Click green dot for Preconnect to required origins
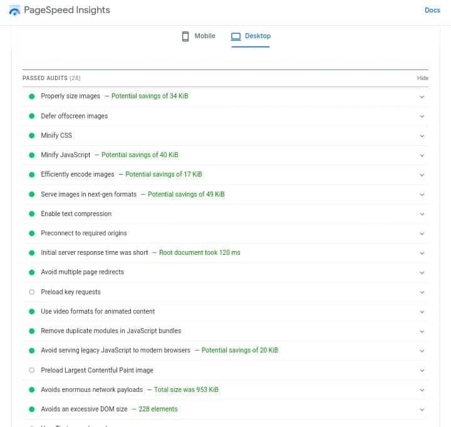The height and width of the screenshot is (427, 451). click(32, 233)
